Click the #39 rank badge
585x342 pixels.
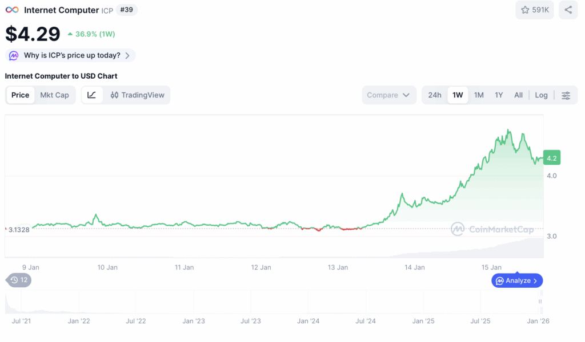coord(126,10)
